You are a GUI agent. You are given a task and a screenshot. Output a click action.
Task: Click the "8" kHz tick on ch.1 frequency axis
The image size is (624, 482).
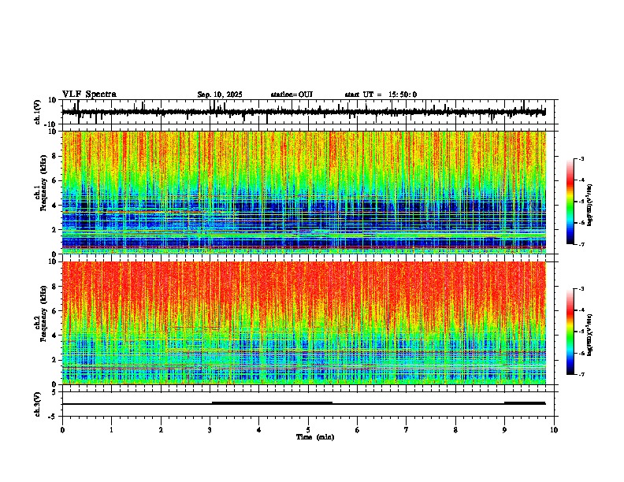click(55, 156)
